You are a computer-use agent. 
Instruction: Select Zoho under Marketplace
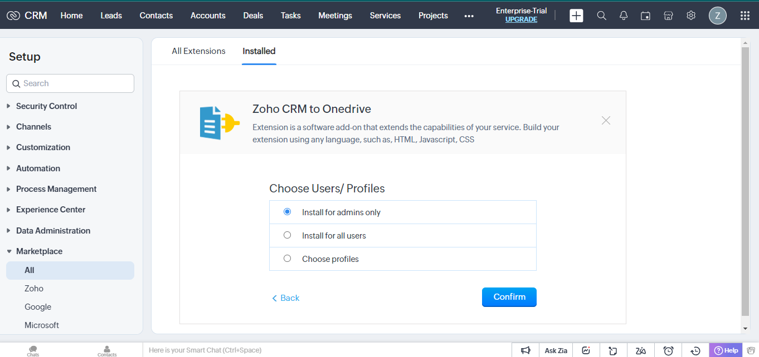tap(34, 289)
